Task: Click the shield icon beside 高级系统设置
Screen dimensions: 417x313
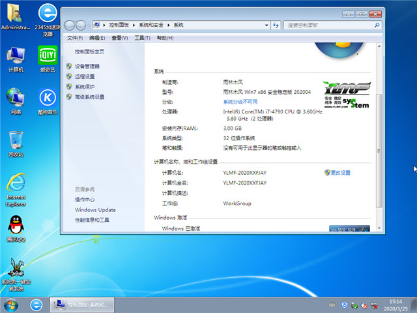Action: [x=69, y=97]
